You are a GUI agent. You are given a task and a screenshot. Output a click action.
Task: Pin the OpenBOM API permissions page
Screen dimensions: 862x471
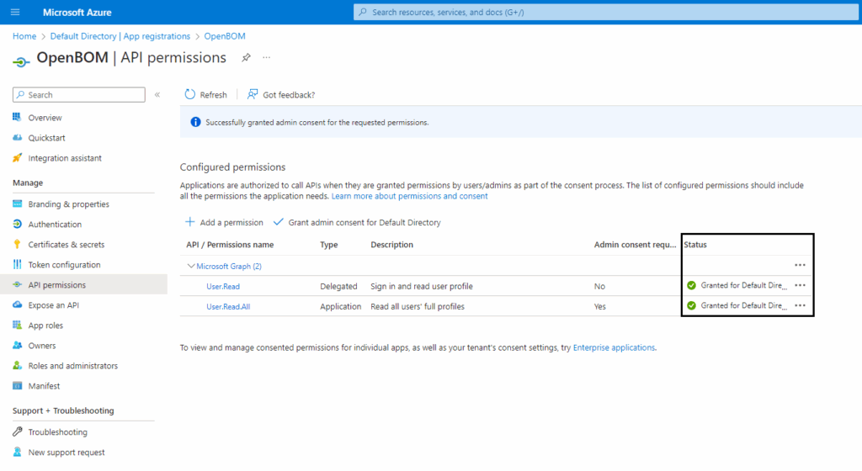(x=246, y=58)
